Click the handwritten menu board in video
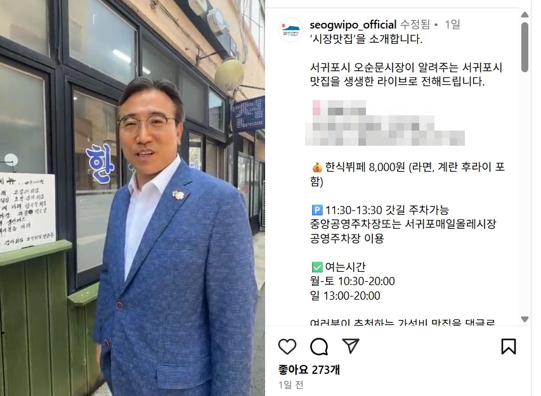This screenshot has height=396, width=541. click(x=27, y=212)
